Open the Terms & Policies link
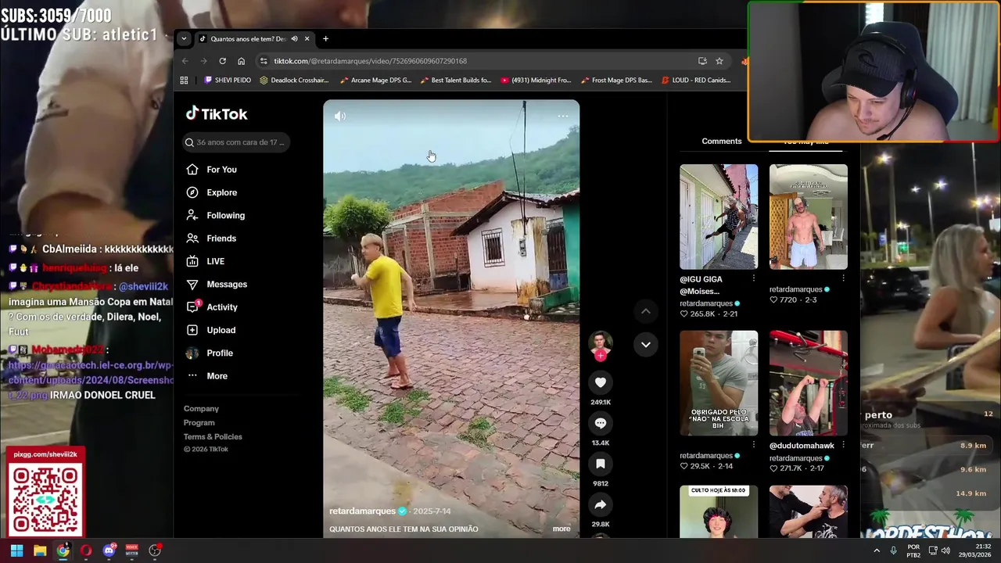 click(213, 437)
